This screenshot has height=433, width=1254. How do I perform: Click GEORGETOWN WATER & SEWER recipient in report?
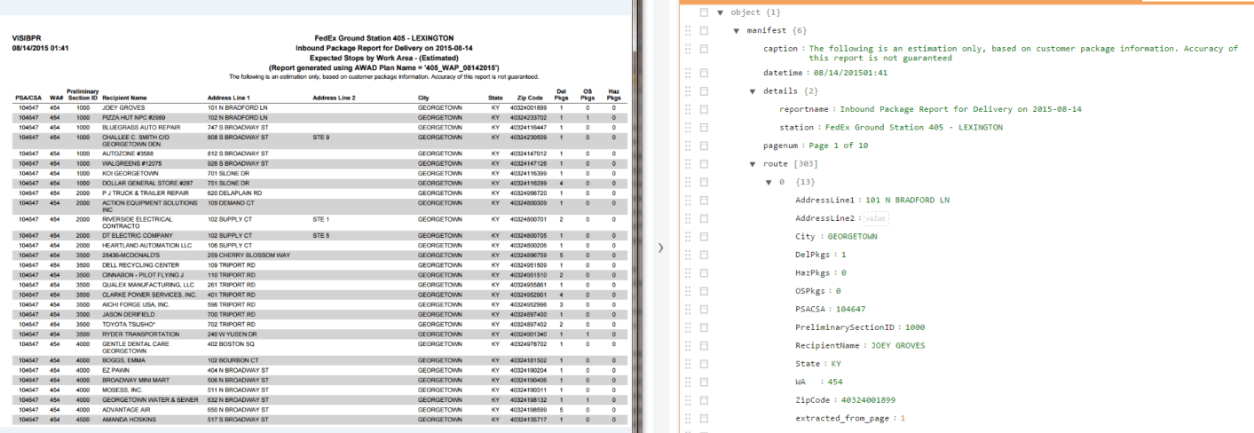point(150,399)
